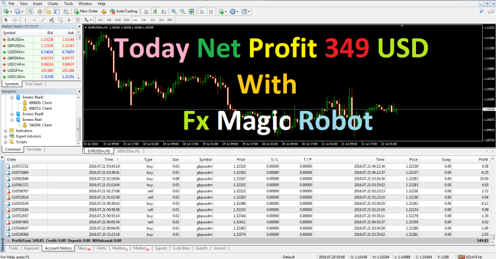Click the Zoom Out magnifier icon
Viewport: 496px width, 259px height.
tap(183, 11)
